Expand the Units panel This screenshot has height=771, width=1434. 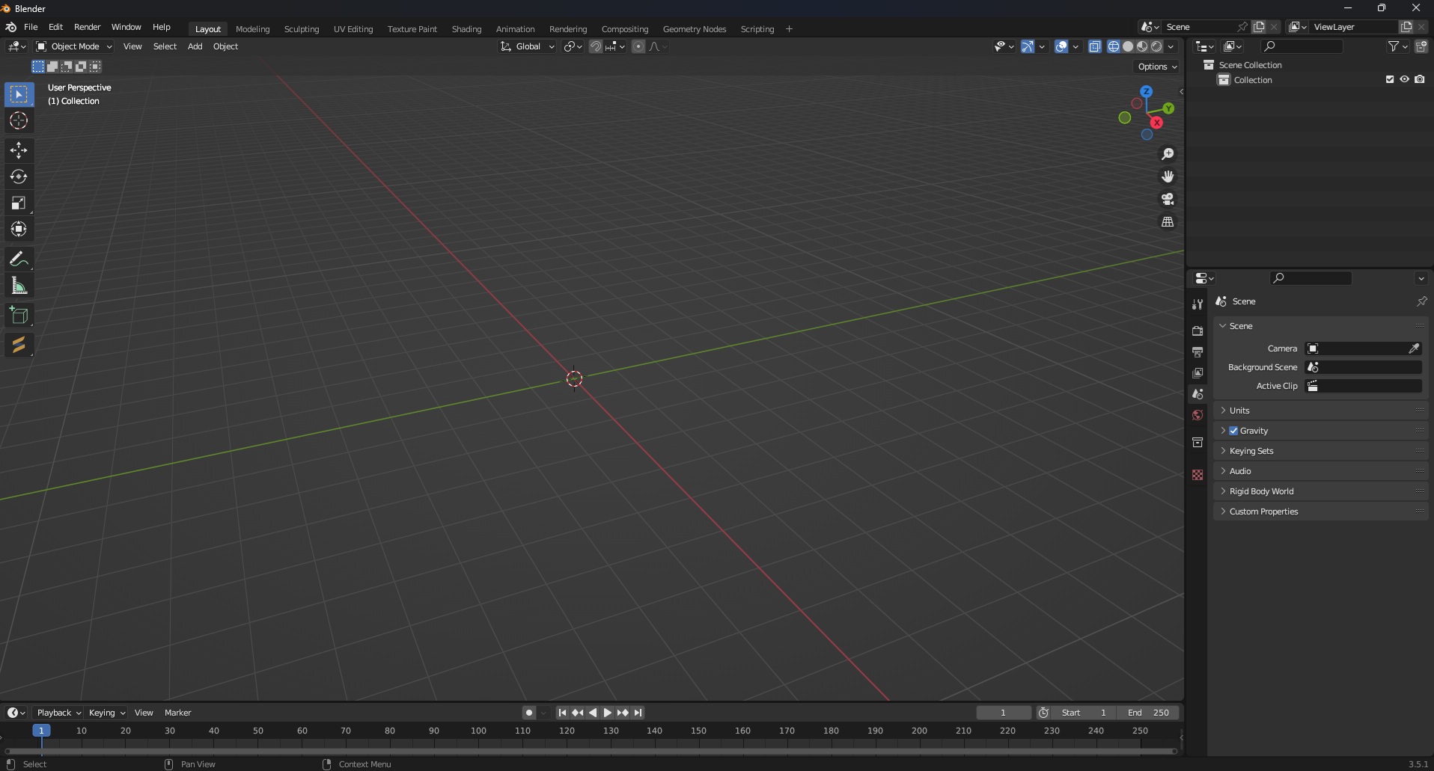[x=1321, y=411]
